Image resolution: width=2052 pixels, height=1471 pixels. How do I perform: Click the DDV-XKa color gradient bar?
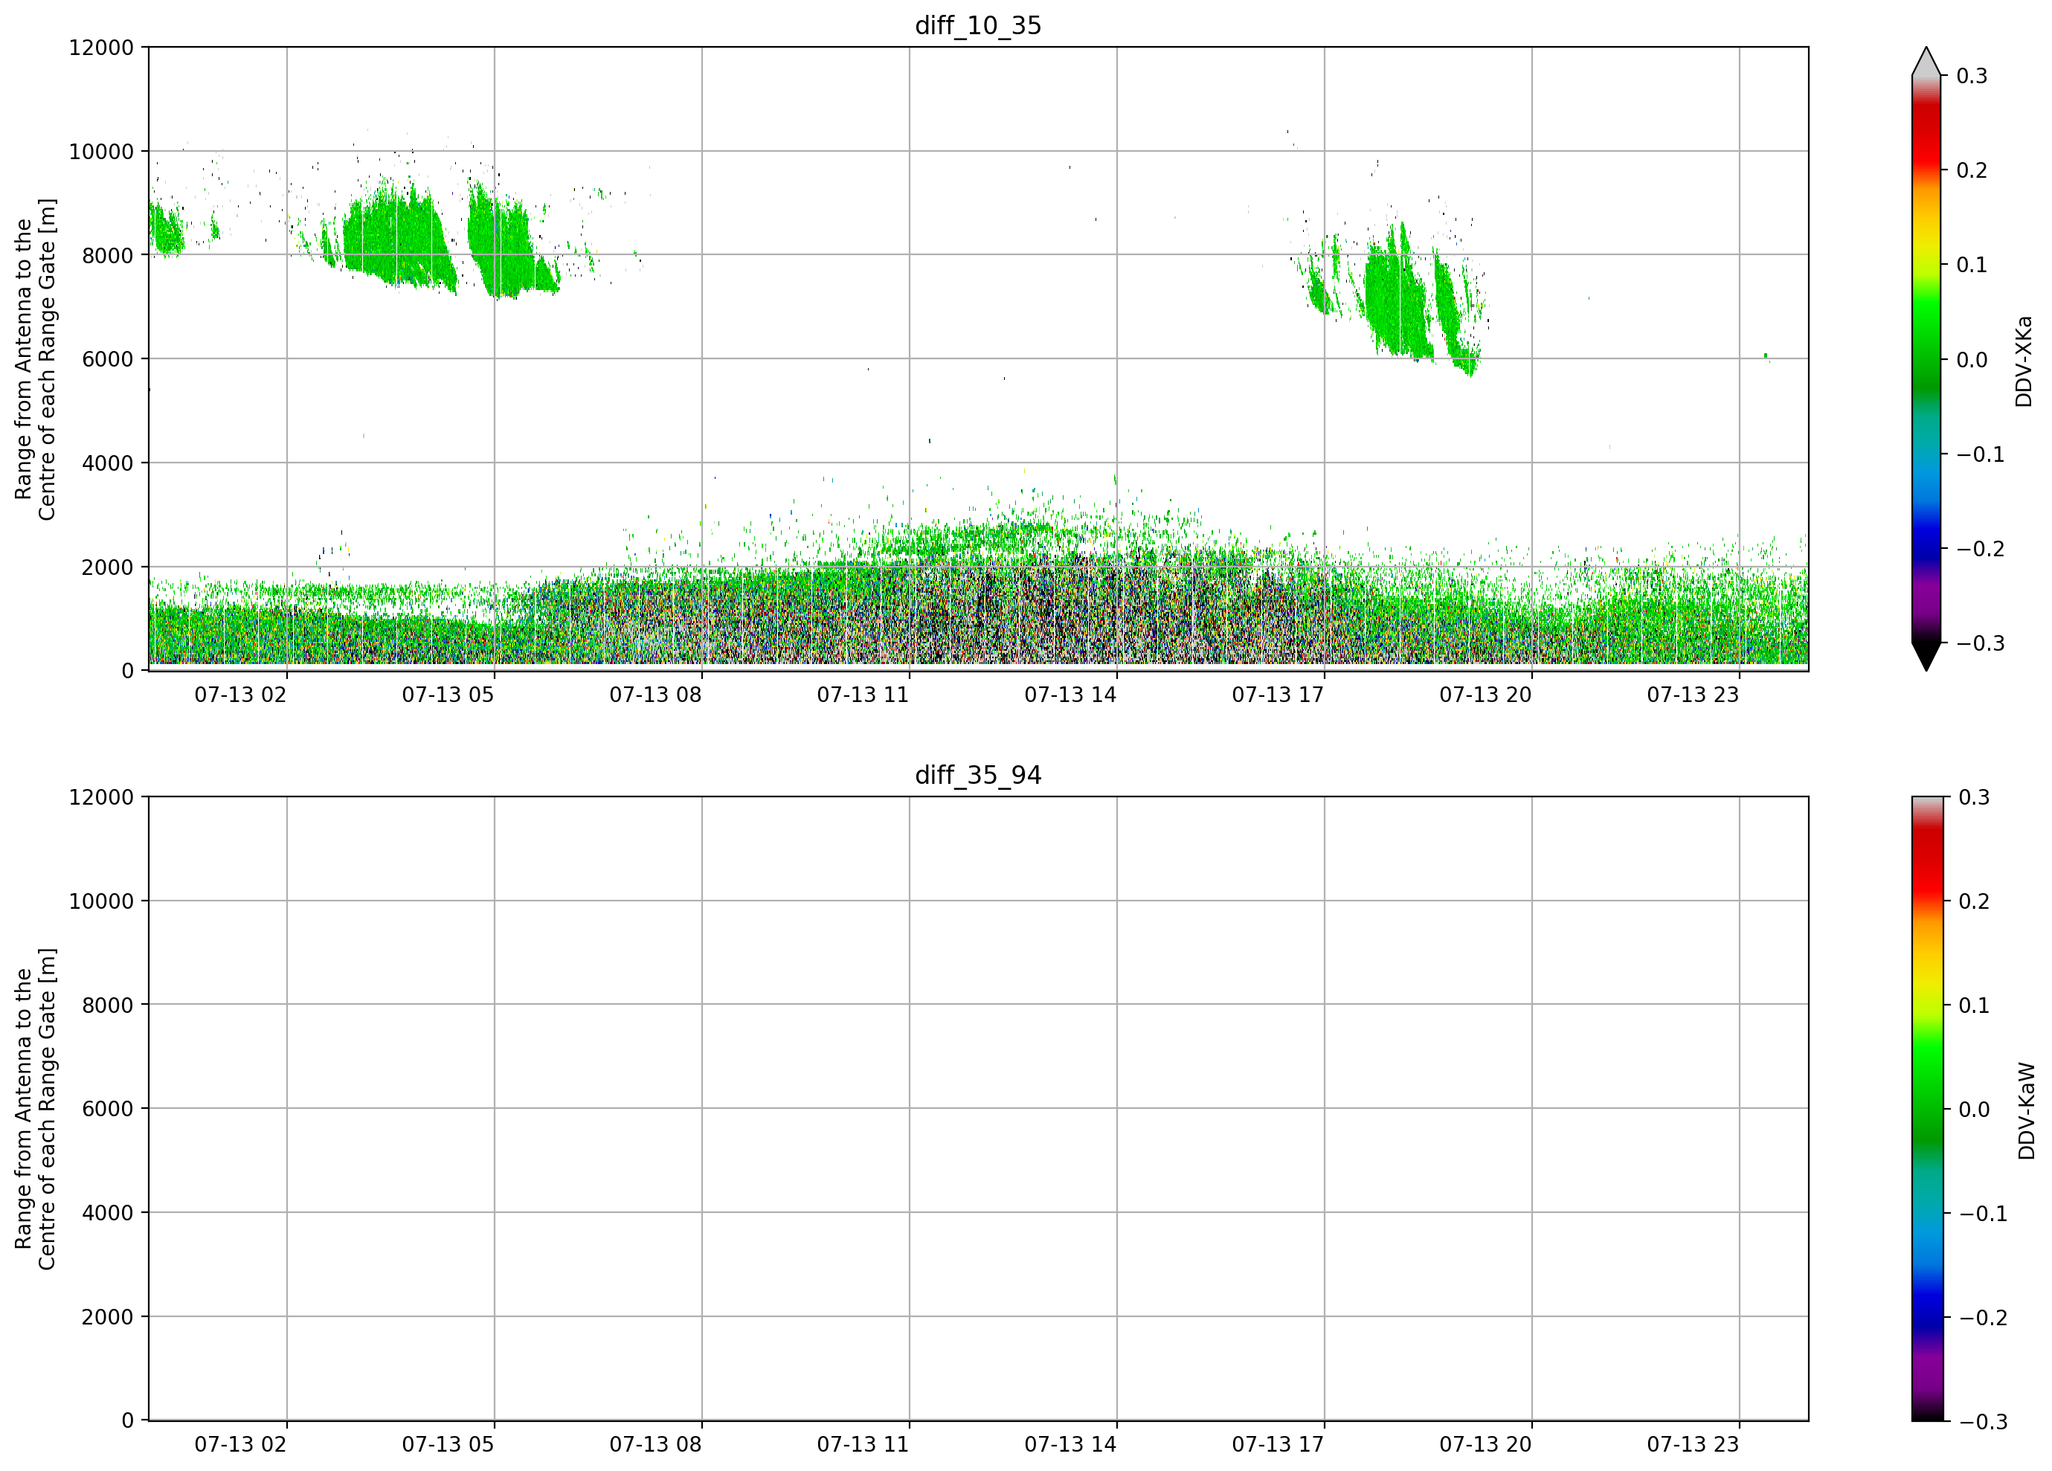point(1926,359)
